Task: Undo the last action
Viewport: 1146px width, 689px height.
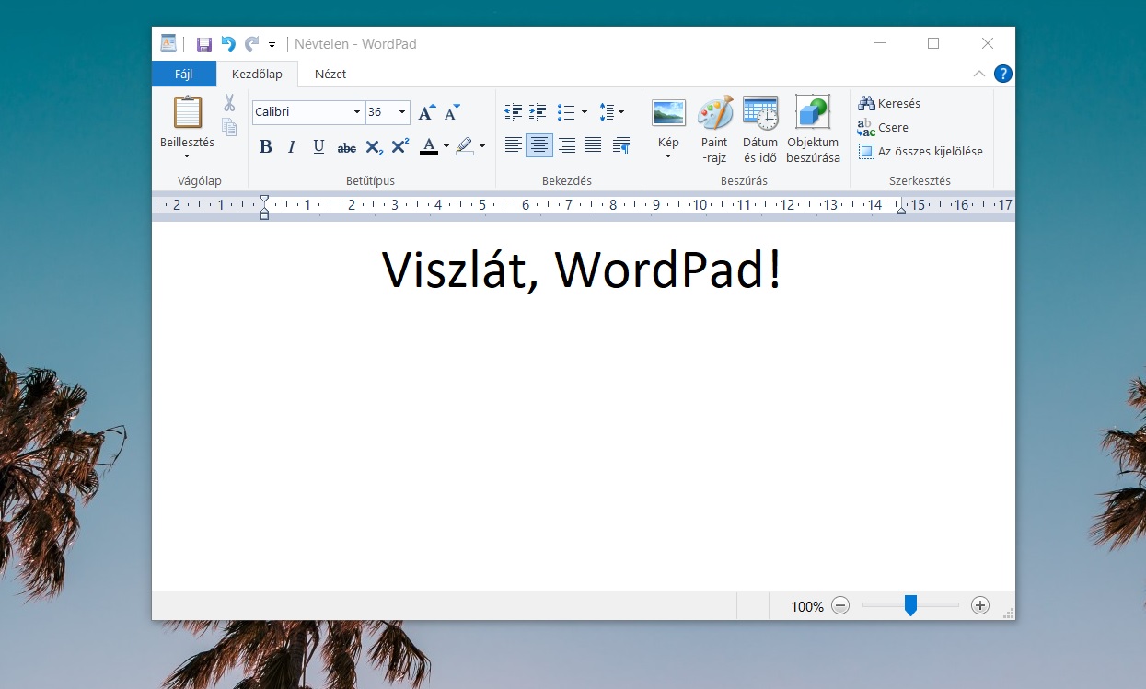Action: point(227,43)
